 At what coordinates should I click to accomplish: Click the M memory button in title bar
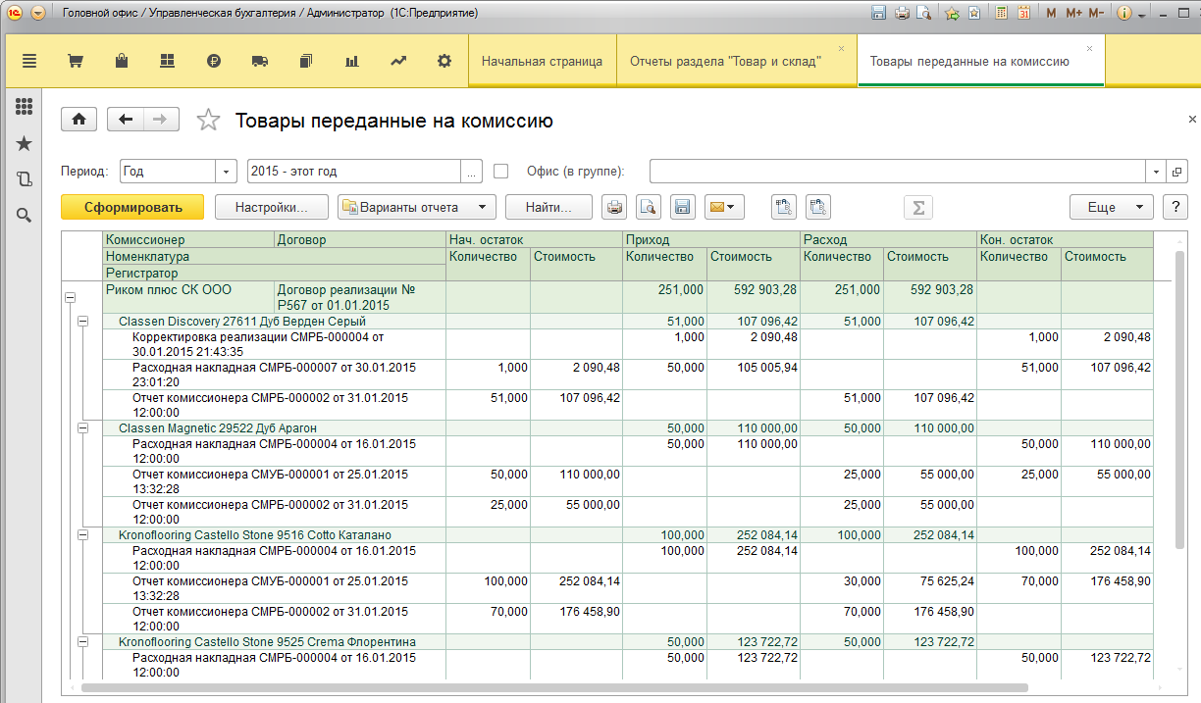click(1052, 14)
